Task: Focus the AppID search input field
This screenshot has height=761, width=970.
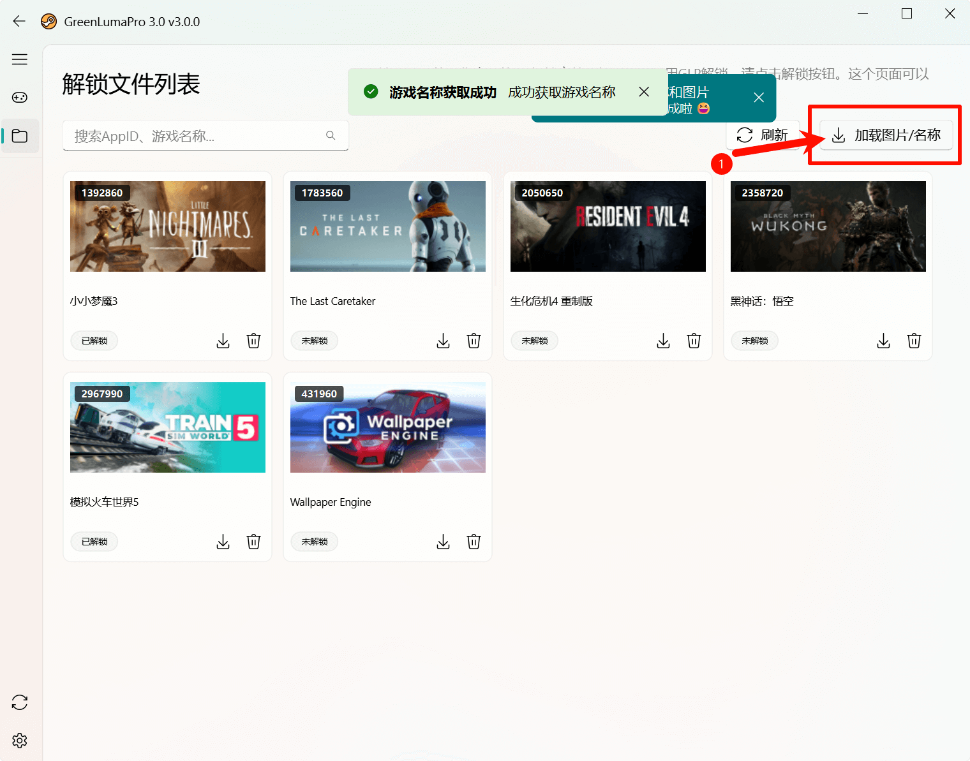Action: (198, 136)
